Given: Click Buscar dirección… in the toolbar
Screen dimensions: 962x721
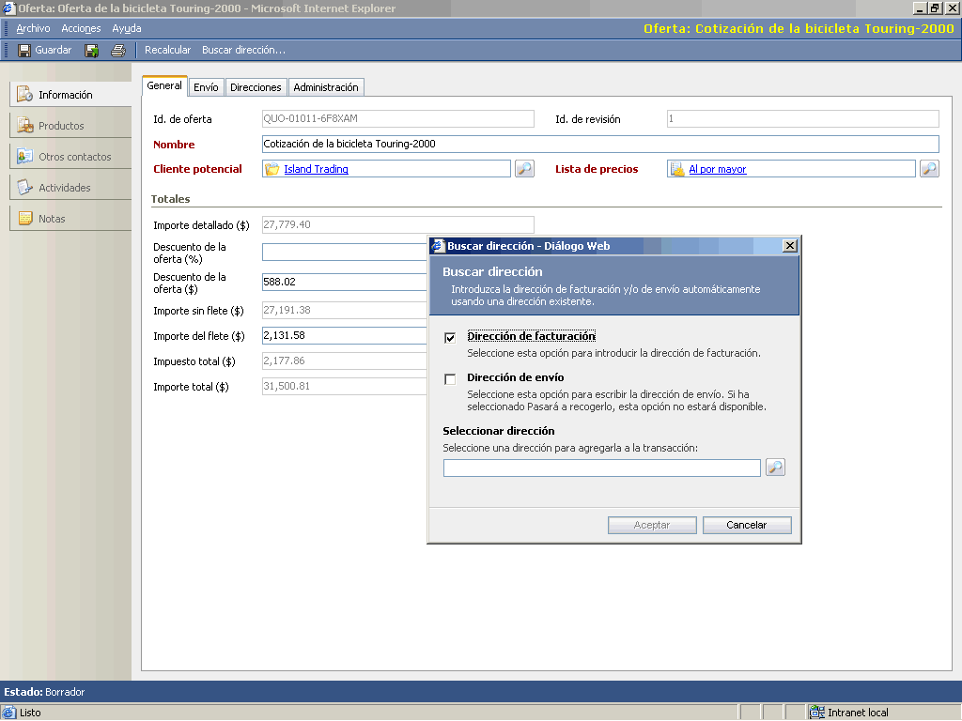Looking at the screenshot, I should click(x=243, y=51).
